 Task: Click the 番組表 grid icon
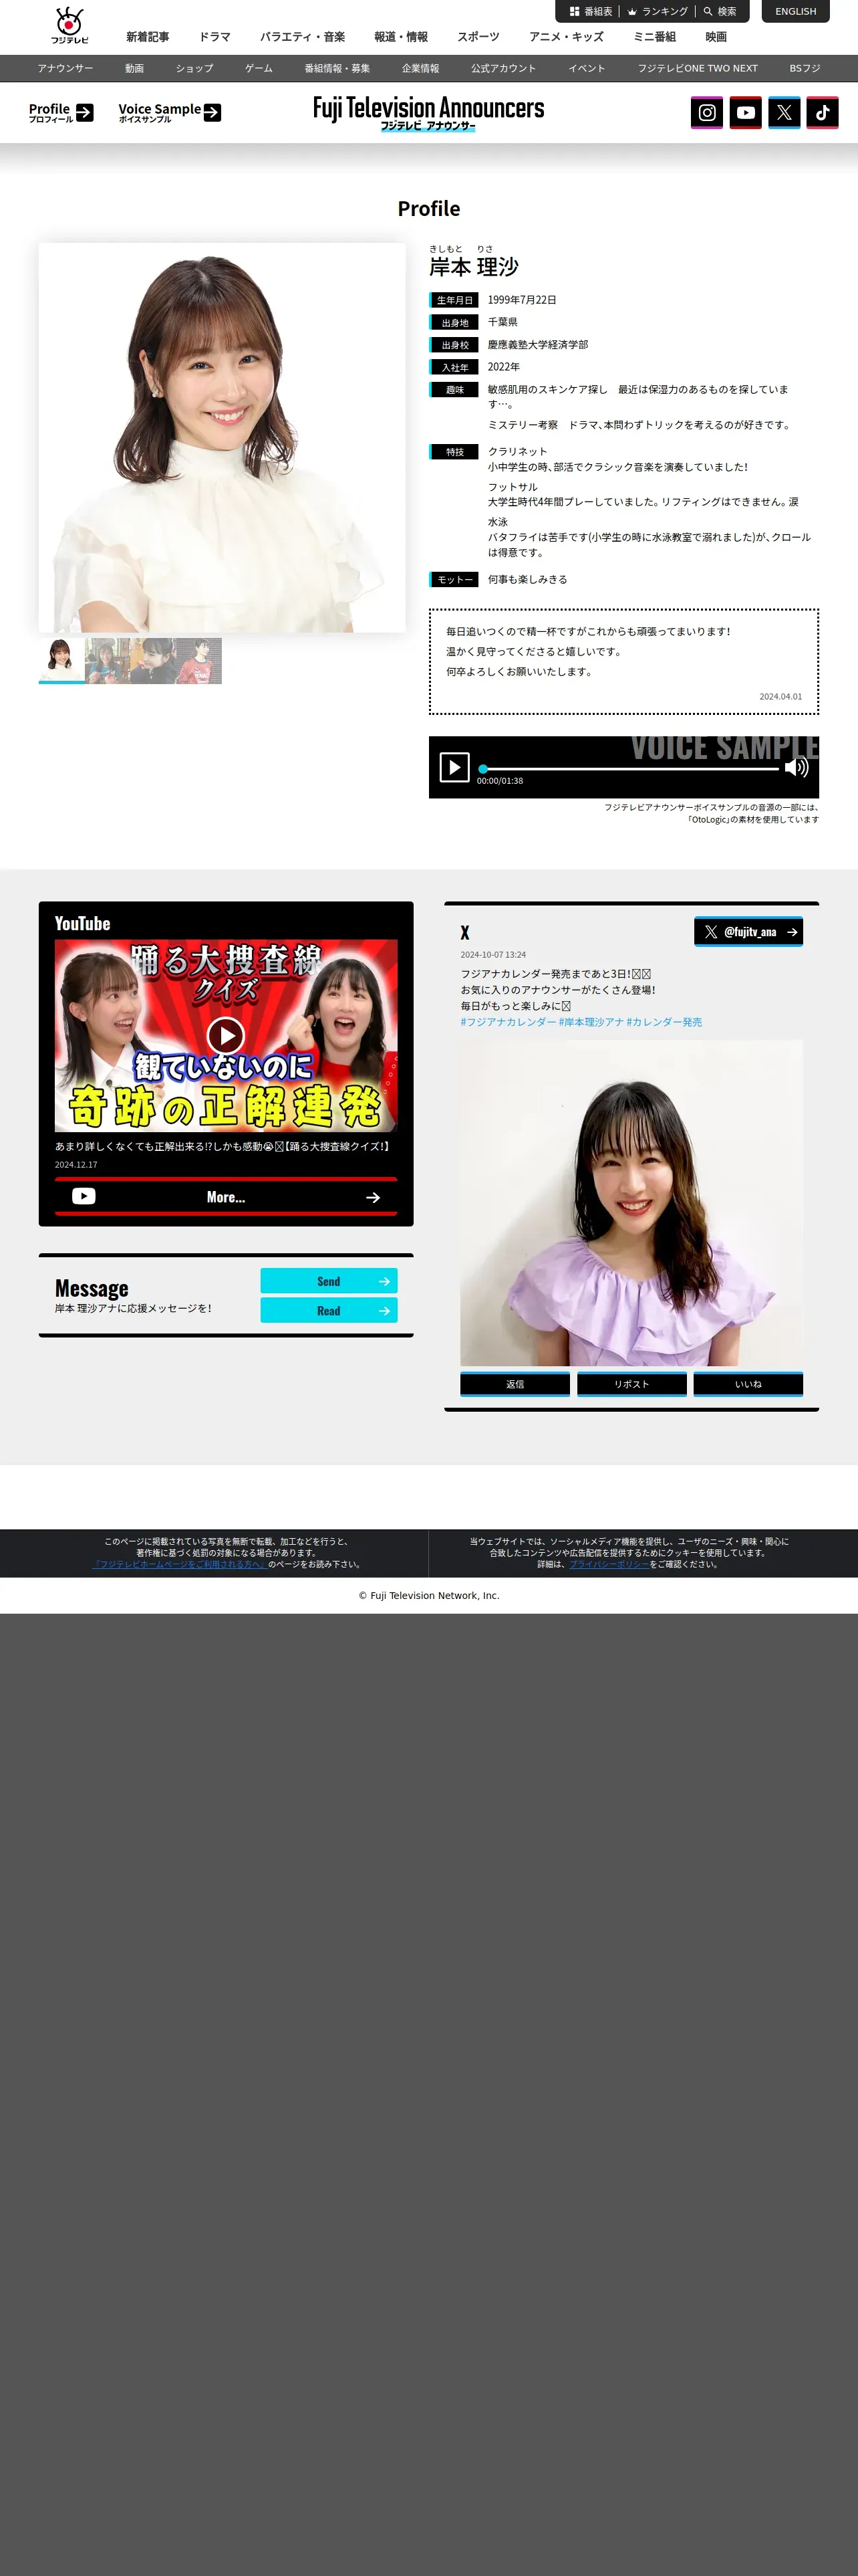click(x=574, y=11)
